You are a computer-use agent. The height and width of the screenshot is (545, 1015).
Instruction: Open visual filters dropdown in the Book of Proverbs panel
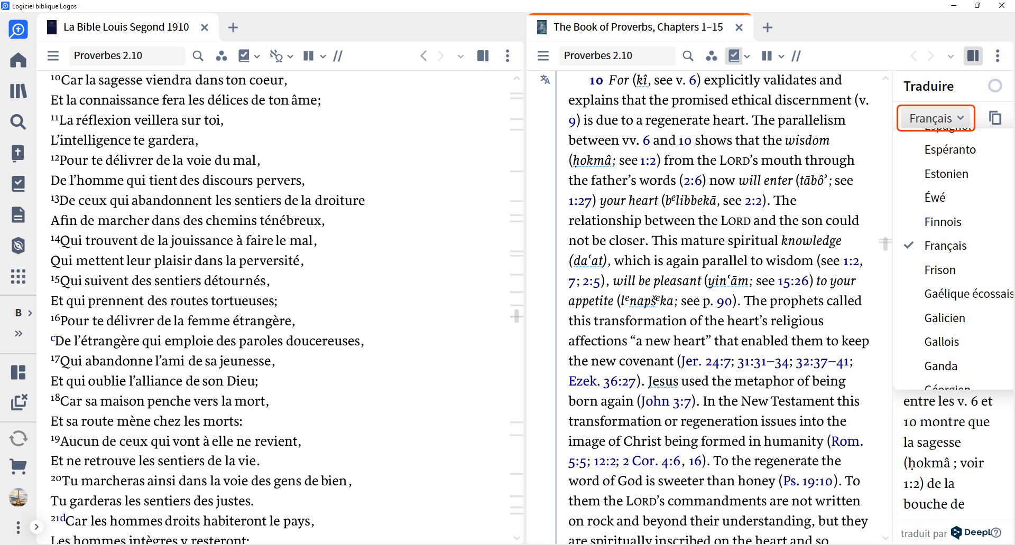point(747,56)
